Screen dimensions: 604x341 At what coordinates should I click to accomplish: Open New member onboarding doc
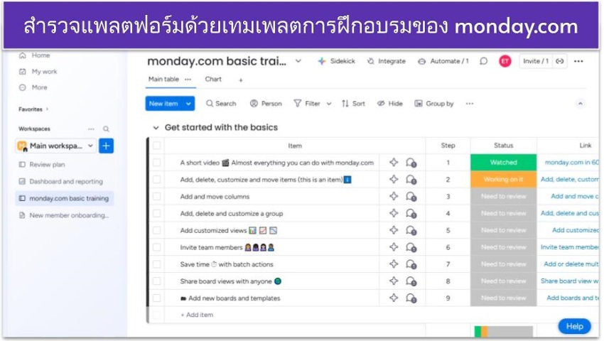65,215
